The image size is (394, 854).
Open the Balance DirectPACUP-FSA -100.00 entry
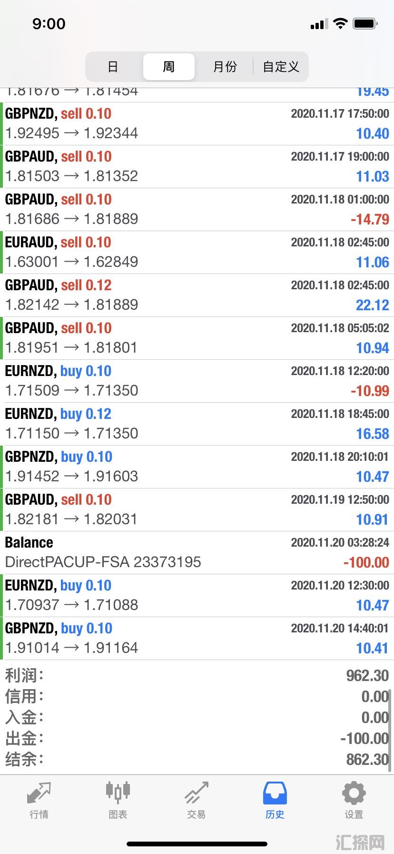coord(197,553)
